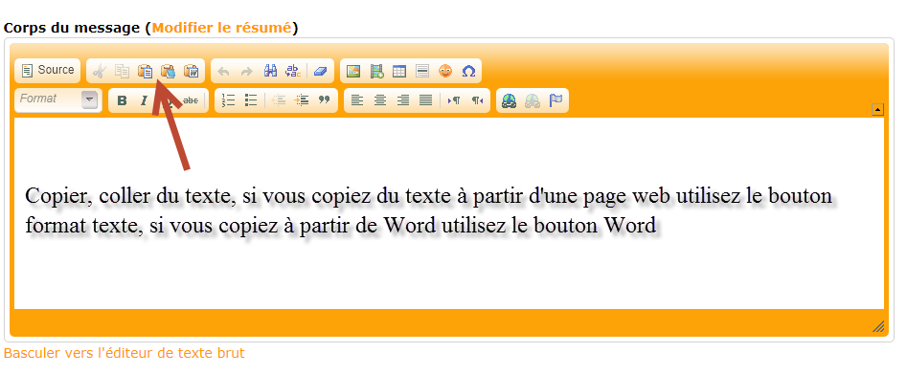Viewport: 907px width, 375px height.
Task: Click the Paste from Word icon
Action: coord(191,71)
